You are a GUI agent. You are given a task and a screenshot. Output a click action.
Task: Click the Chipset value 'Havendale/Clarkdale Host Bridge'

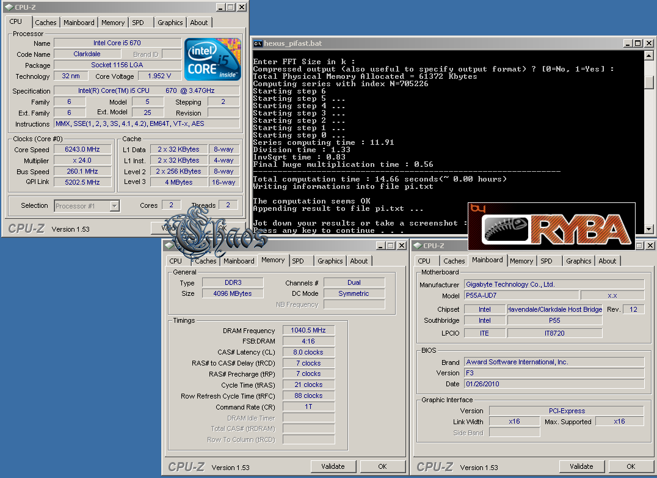click(x=555, y=309)
